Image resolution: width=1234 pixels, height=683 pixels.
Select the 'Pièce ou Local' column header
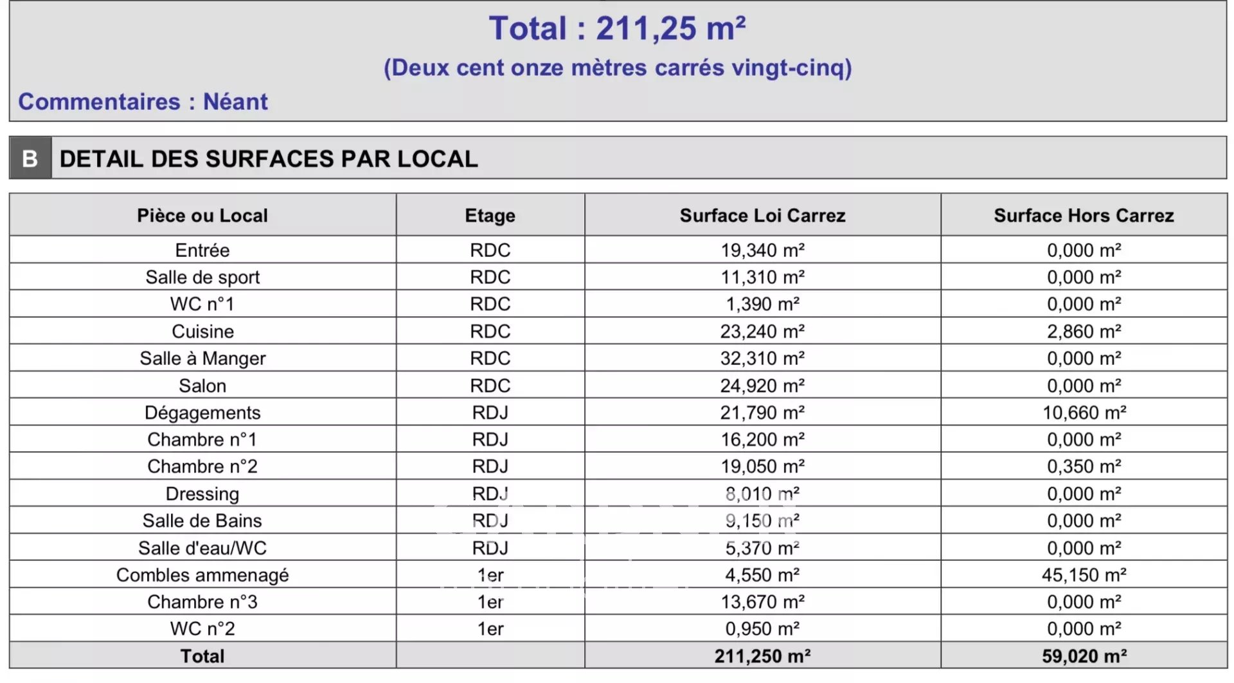(x=202, y=215)
